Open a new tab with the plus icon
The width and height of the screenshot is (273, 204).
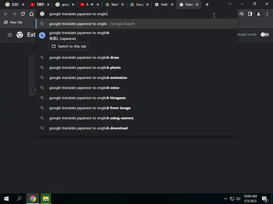click(207, 5)
